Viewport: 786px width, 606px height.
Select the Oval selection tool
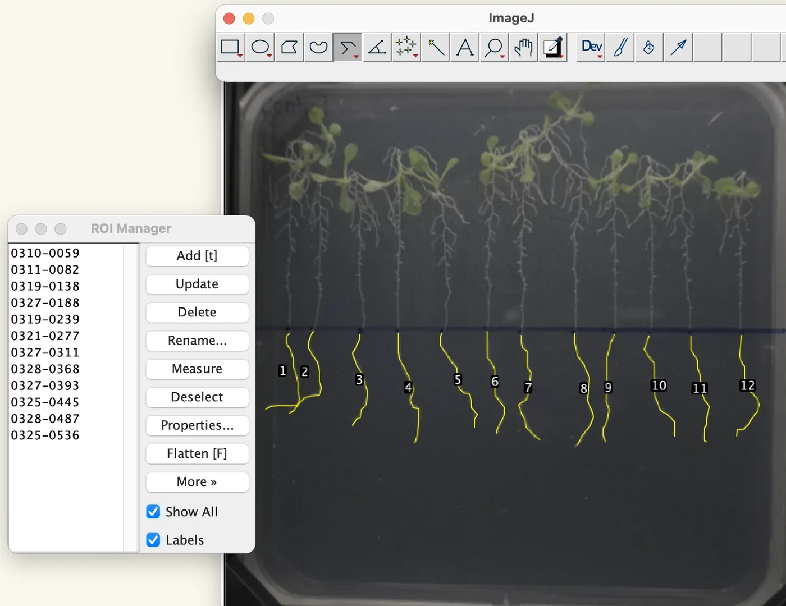coord(260,47)
